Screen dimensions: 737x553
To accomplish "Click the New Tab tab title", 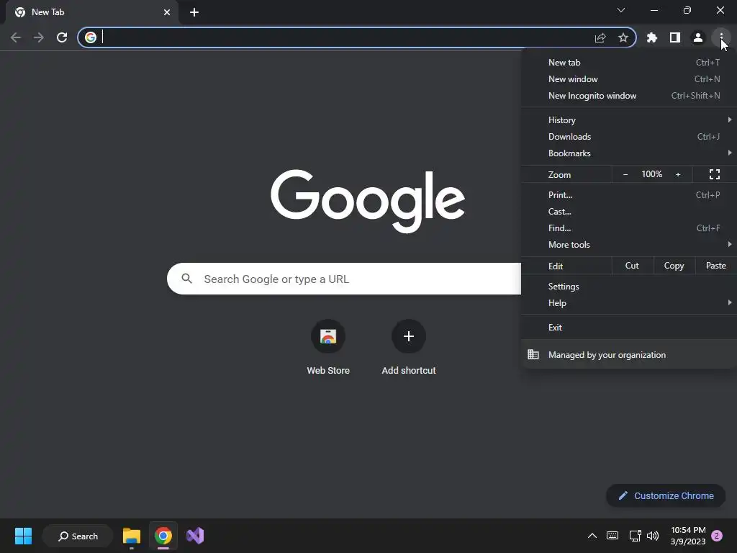I will coord(48,12).
